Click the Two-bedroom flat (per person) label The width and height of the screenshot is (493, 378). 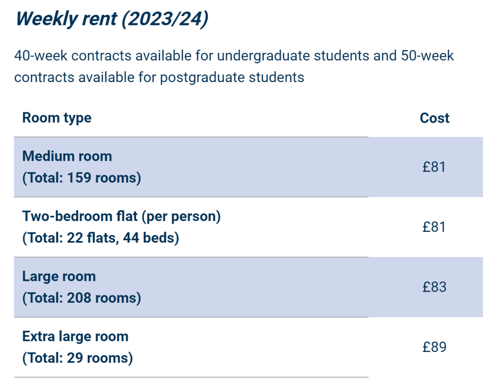tap(121, 216)
